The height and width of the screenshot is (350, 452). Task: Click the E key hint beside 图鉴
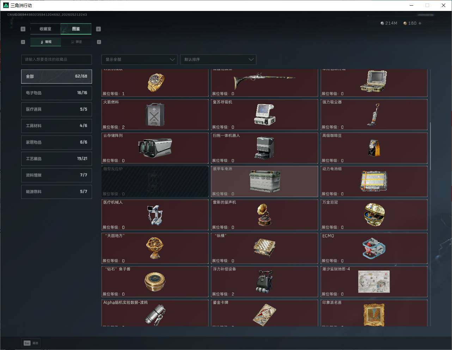[98, 29]
